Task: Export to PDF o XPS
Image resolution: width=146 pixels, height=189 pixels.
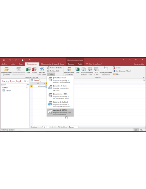Action: [96, 71]
